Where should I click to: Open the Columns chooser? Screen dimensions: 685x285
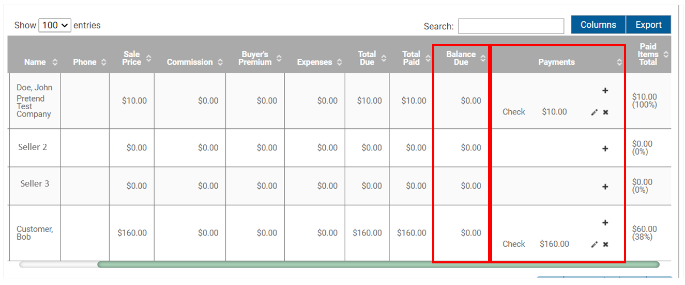(598, 25)
